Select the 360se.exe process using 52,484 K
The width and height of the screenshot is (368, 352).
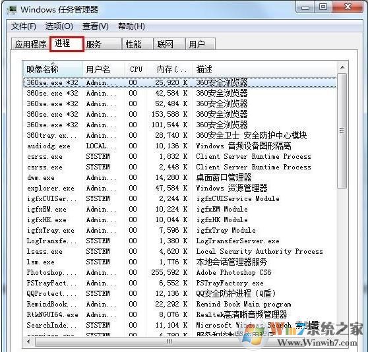180,103
